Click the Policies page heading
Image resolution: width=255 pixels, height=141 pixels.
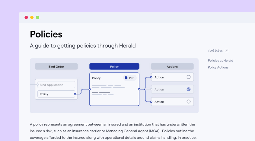click(46, 34)
